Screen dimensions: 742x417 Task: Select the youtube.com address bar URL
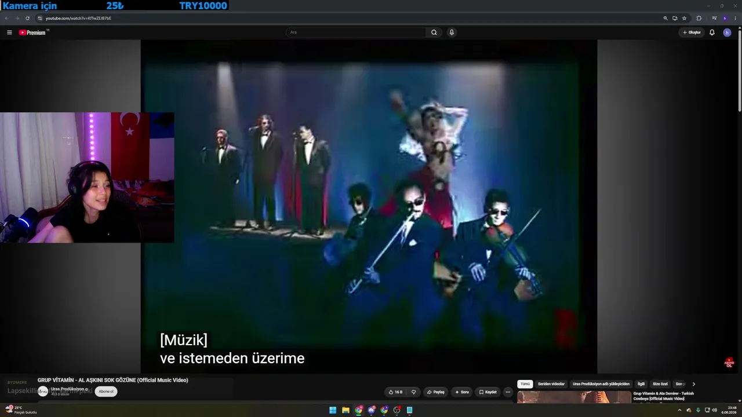click(x=78, y=18)
